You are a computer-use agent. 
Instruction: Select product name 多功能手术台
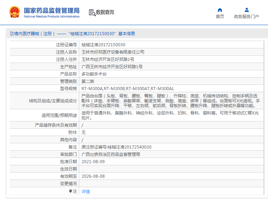(94, 74)
